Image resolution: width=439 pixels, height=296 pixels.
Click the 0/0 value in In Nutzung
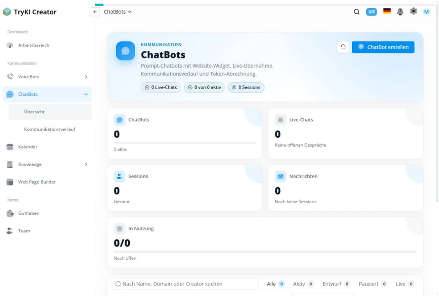[x=122, y=243]
